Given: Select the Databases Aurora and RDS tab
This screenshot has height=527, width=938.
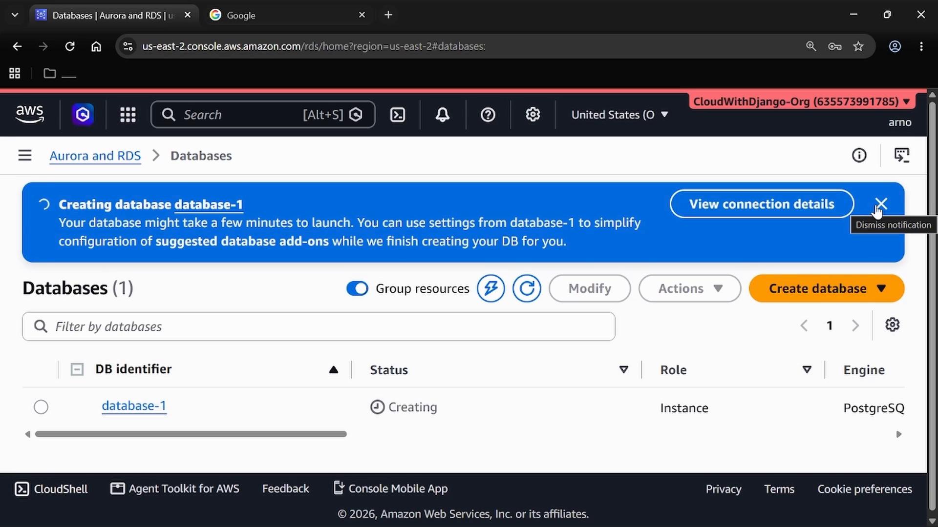Looking at the screenshot, I should point(114,15).
